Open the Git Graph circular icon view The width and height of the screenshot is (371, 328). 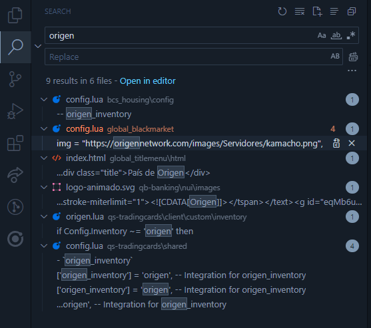coord(15,207)
